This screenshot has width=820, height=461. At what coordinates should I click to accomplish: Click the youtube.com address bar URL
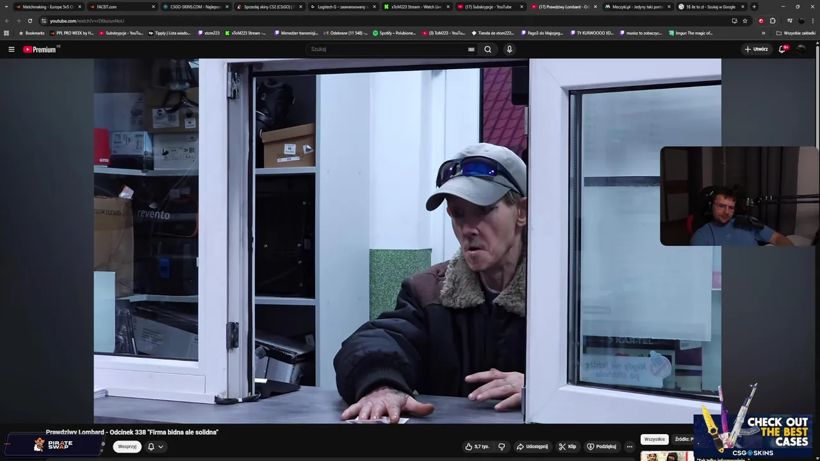[87, 20]
